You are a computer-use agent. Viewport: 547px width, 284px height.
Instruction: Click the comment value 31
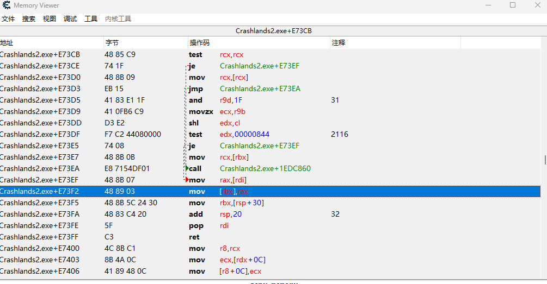[335, 100]
